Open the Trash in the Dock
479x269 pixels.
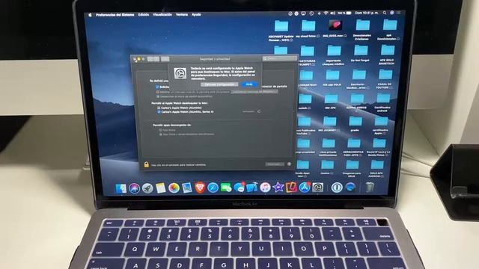pyautogui.click(x=370, y=187)
